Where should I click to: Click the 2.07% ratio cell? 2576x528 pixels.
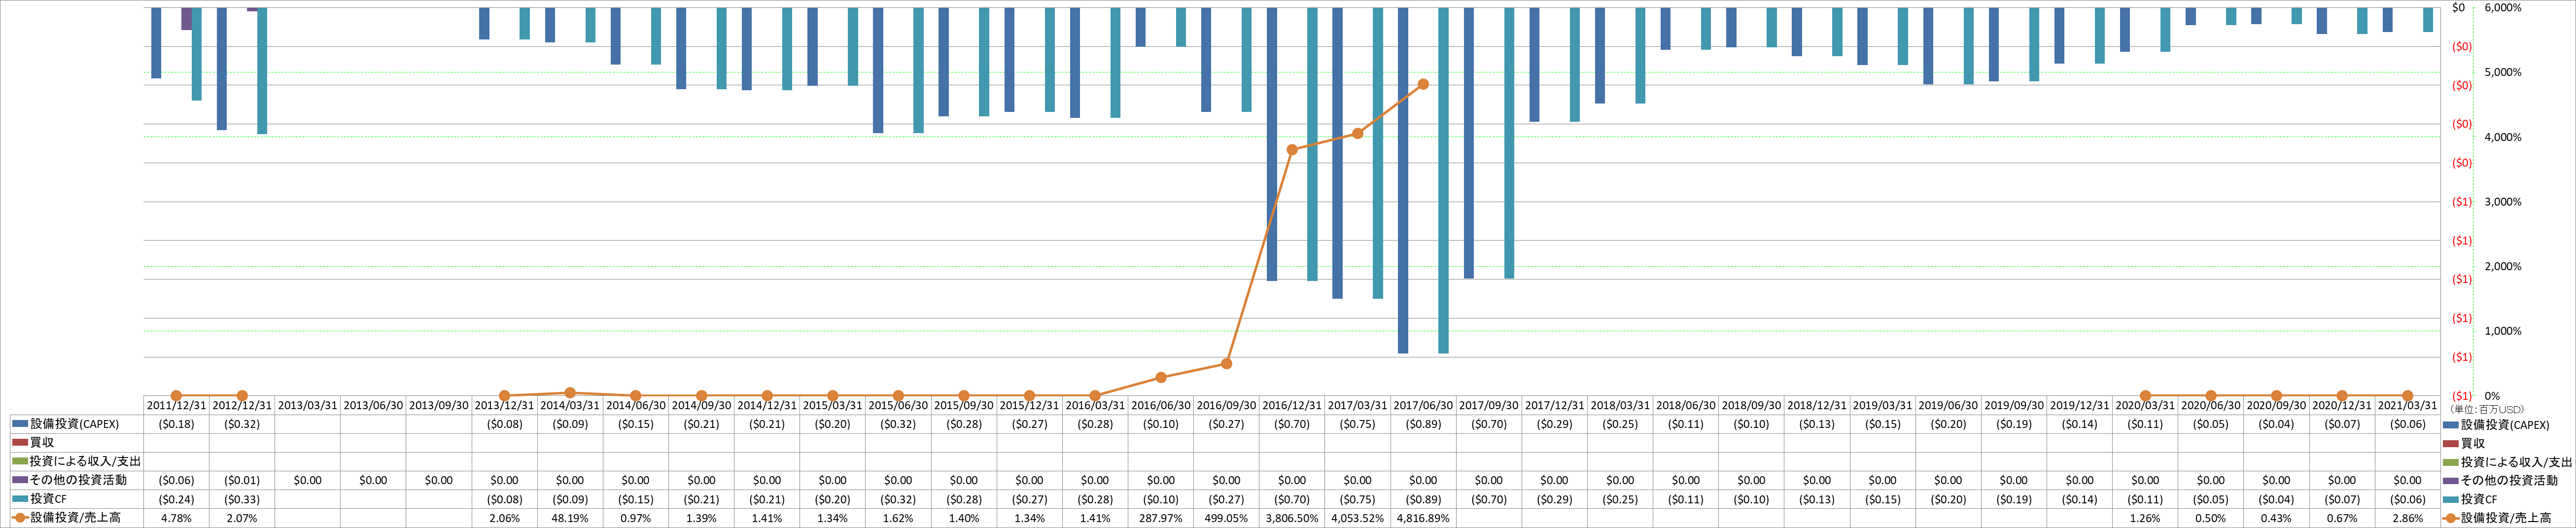pyautogui.click(x=242, y=518)
